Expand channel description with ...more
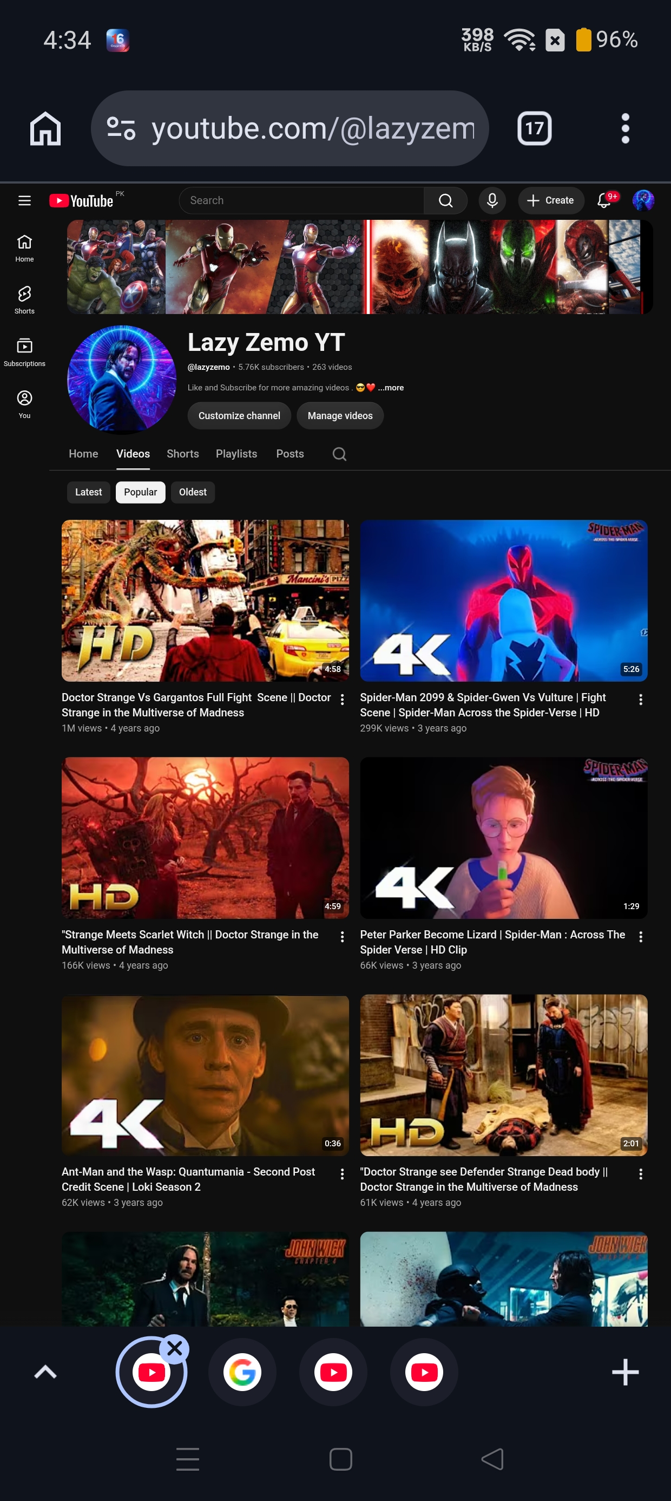Image resolution: width=671 pixels, height=1501 pixels. coord(391,388)
